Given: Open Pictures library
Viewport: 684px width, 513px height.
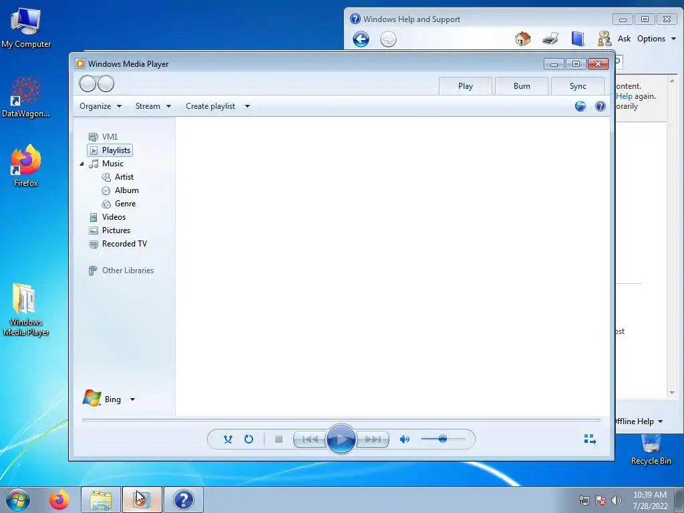Looking at the screenshot, I should (x=110, y=230).
